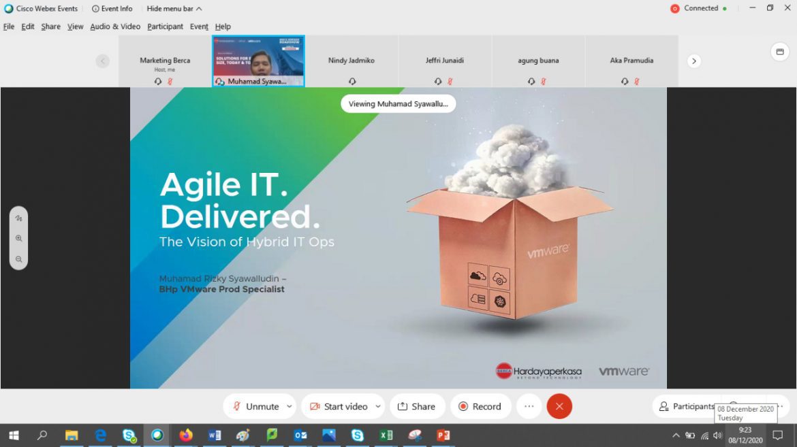Select Muhamad Syawa... video thumbnail

pyautogui.click(x=259, y=61)
